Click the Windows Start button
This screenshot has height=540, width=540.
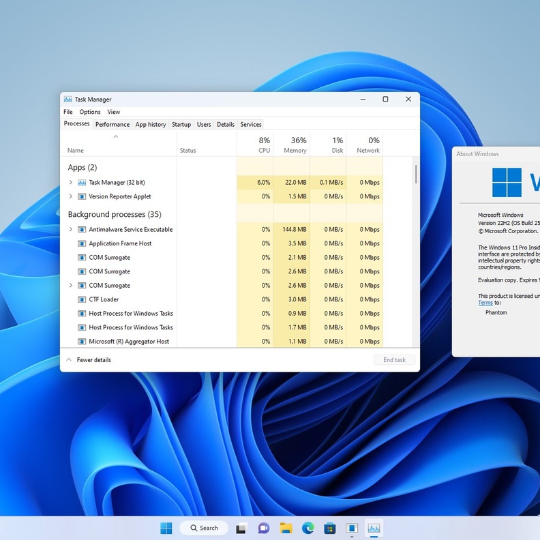[x=166, y=528]
